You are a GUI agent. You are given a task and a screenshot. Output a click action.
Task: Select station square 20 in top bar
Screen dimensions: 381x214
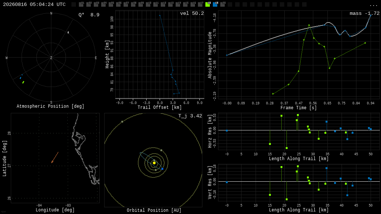tap(222, 4)
